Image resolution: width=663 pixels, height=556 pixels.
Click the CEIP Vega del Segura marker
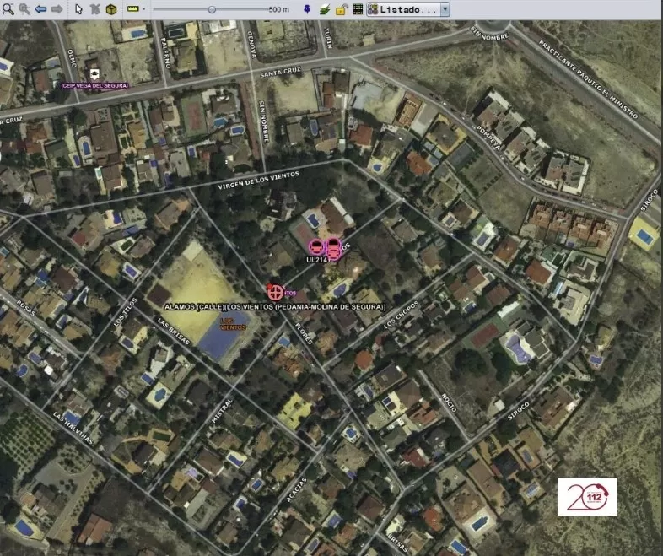coord(94,74)
